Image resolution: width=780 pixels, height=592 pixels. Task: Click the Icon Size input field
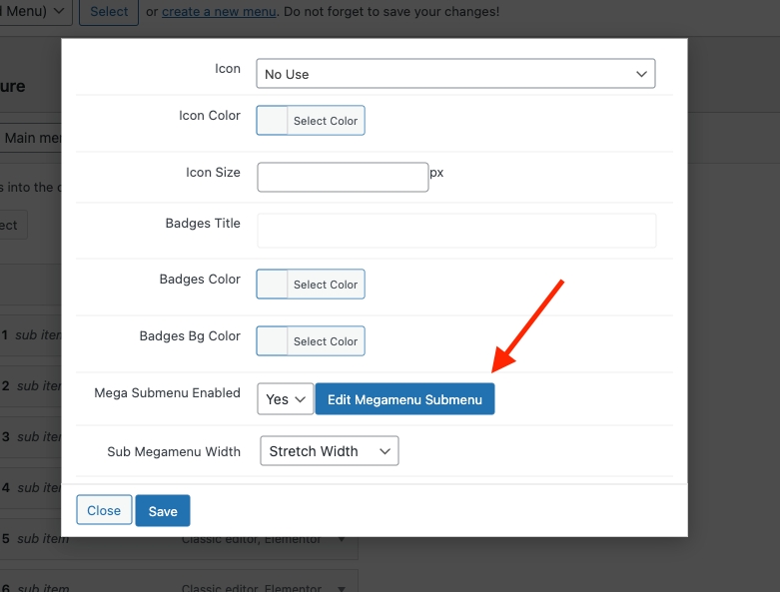[x=343, y=177]
